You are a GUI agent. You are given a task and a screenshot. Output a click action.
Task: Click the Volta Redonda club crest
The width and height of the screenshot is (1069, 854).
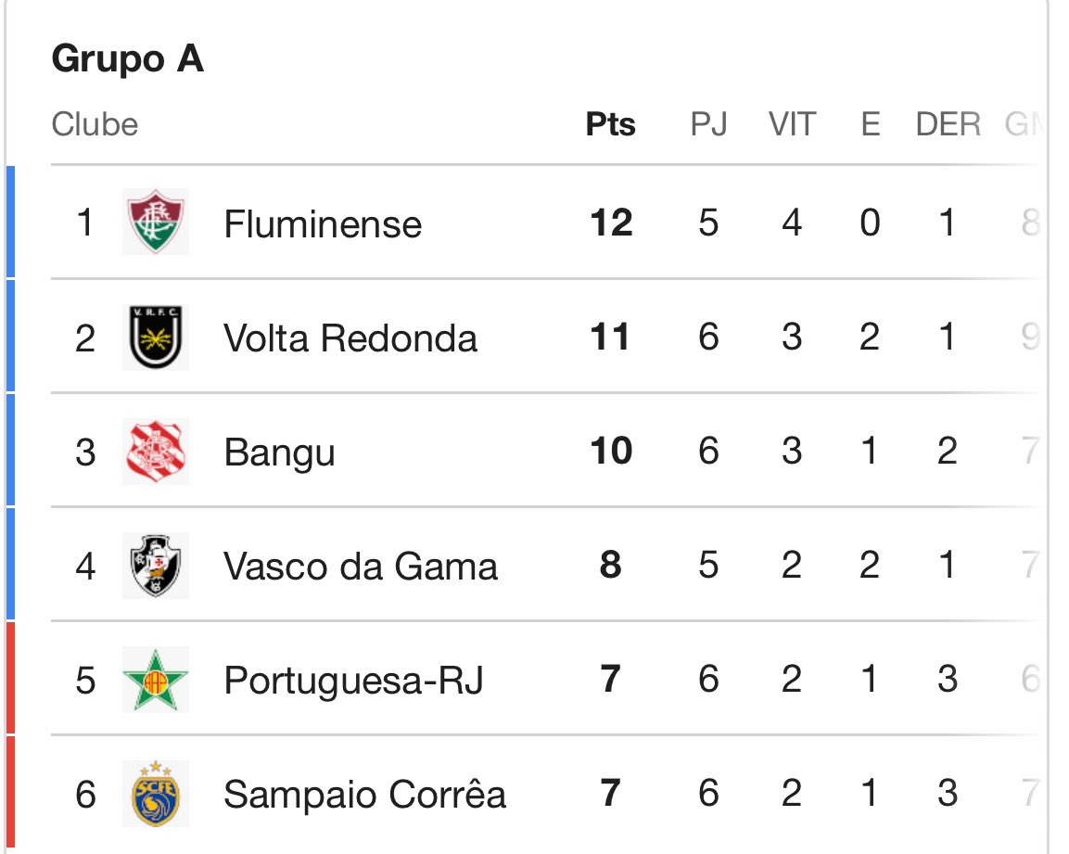156,338
